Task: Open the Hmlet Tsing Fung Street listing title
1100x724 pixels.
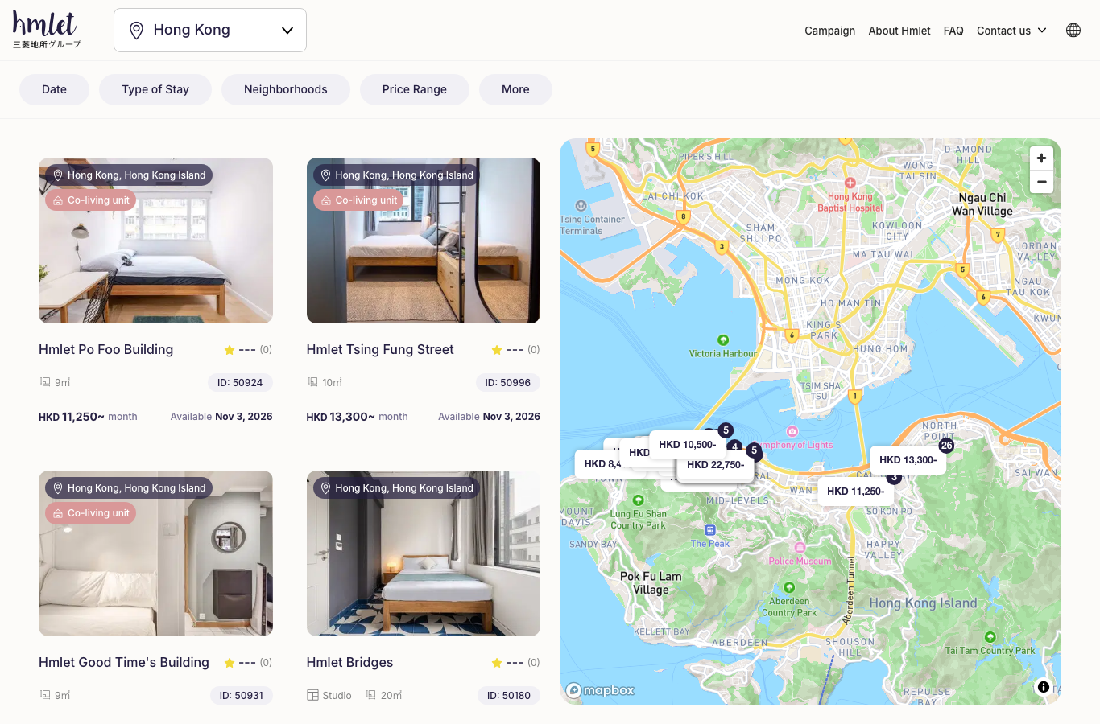Action: (x=380, y=350)
